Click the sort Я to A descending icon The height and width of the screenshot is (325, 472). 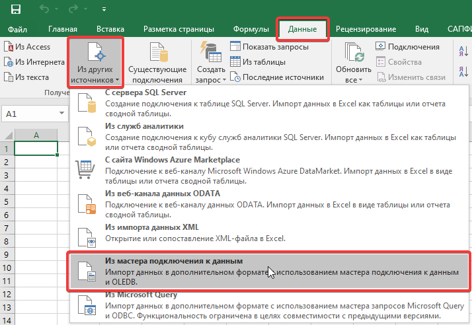coord(463,72)
